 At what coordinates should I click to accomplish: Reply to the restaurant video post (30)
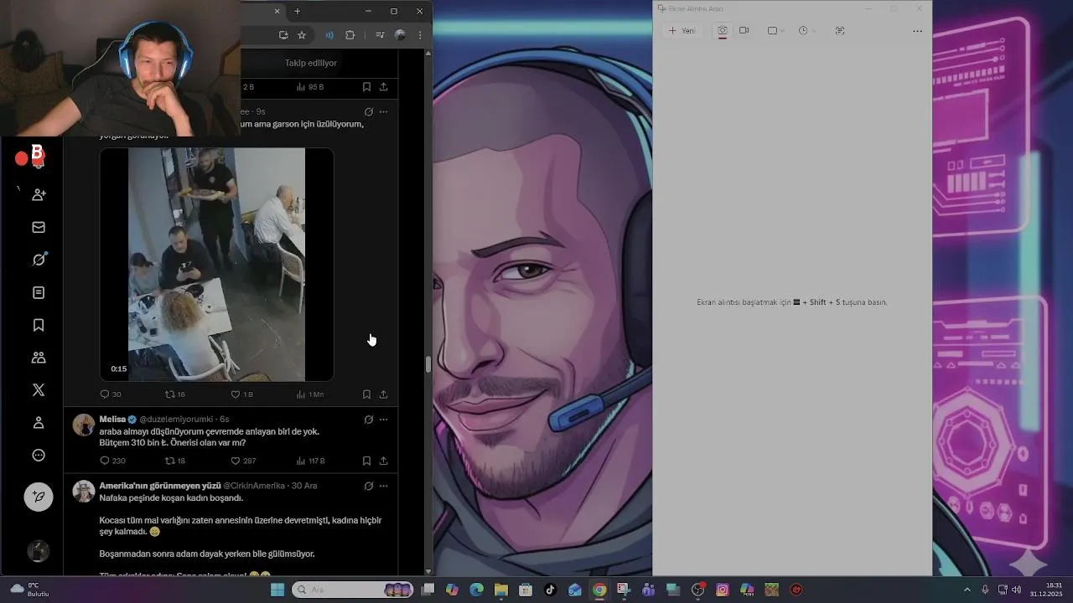tap(110, 394)
